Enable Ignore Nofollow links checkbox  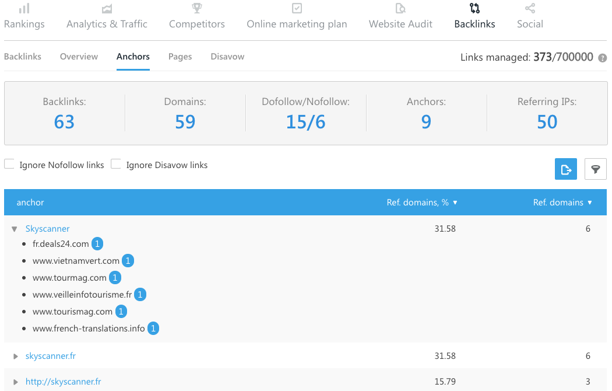point(9,163)
